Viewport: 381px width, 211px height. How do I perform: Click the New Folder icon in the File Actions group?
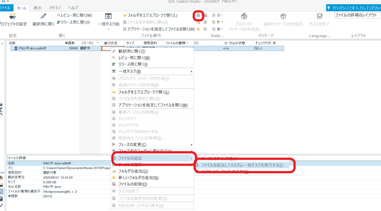point(198,29)
